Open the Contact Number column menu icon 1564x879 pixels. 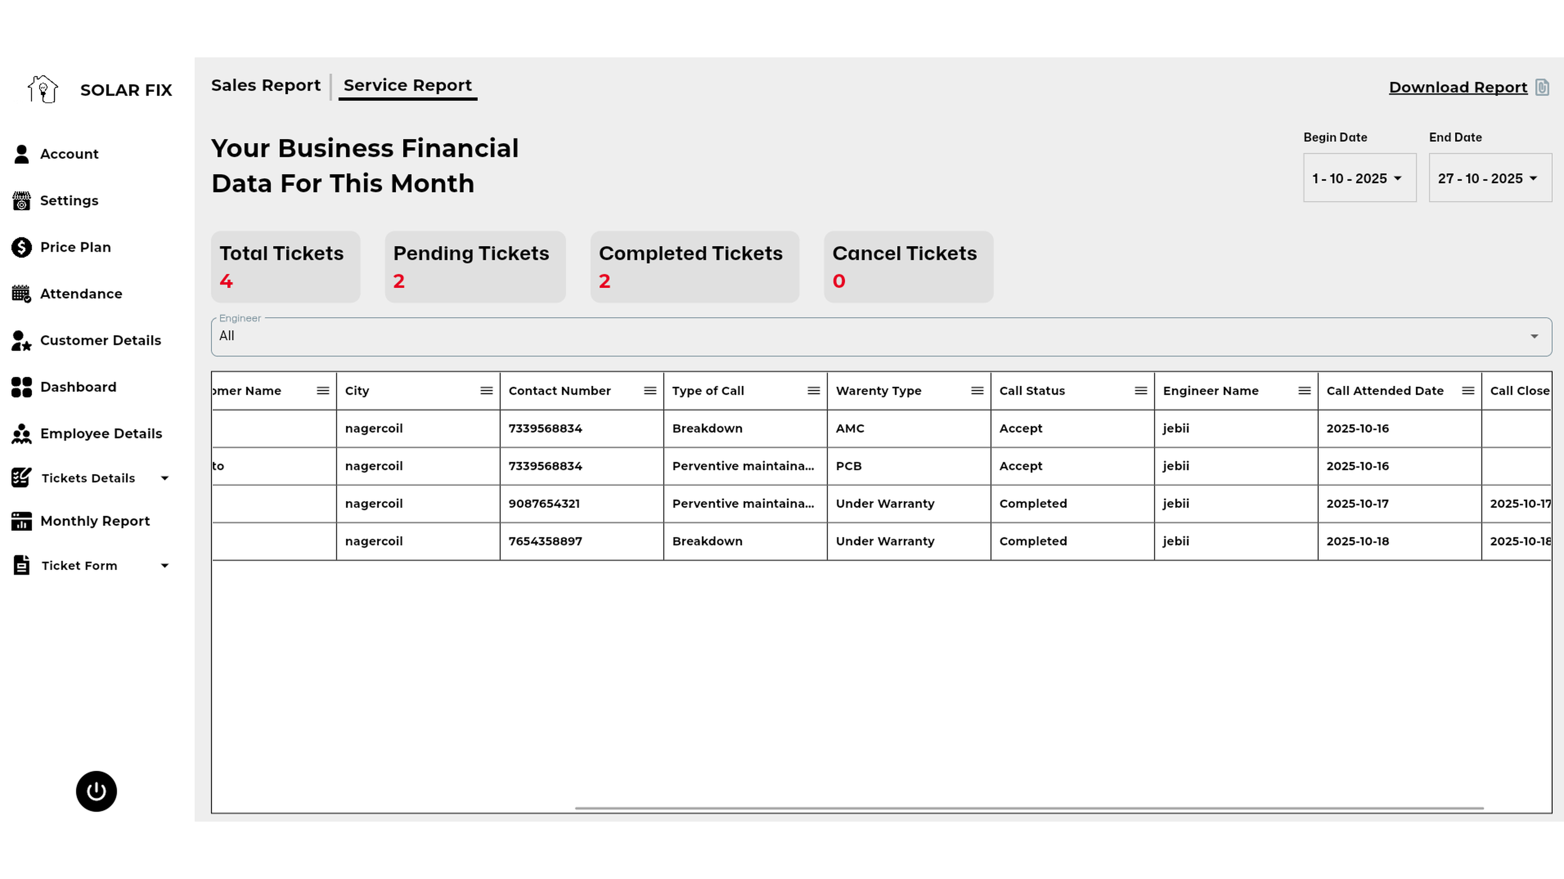click(650, 391)
